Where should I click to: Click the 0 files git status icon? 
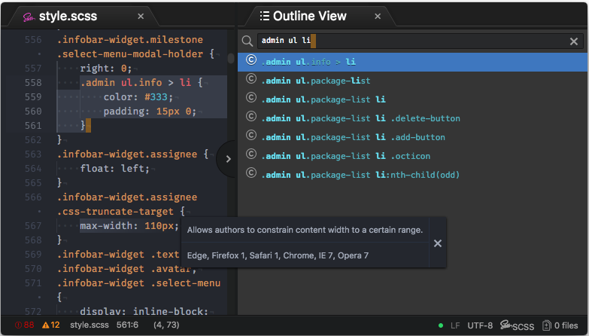click(547, 325)
